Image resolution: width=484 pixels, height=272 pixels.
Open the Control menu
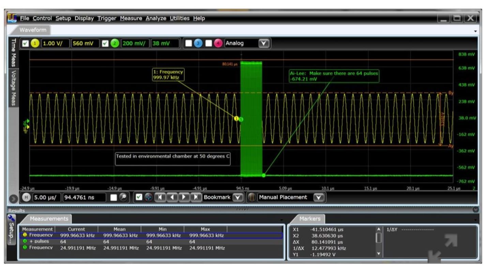pos(42,18)
